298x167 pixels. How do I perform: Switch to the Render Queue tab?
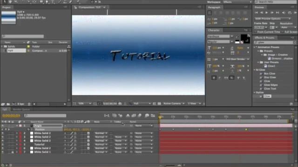(x=21, y=109)
